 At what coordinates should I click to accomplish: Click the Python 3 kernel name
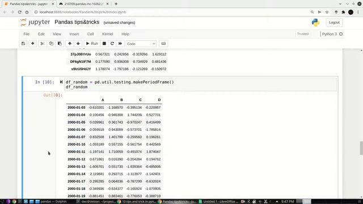(x=329, y=34)
